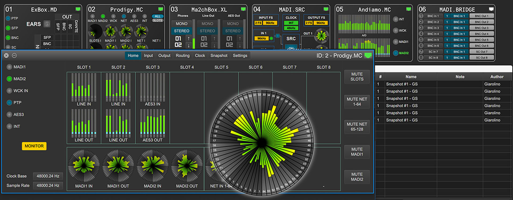This screenshot has width=513, height=200.
Task: Sort snapshot list by Author column
Action: point(497,77)
